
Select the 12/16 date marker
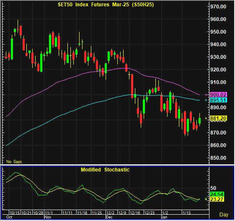point(135,213)
